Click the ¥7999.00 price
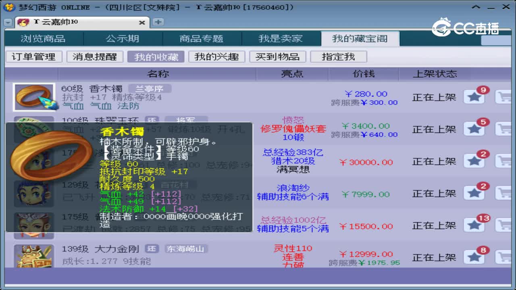Screen dimensions: 516x290 click(x=366, y=194)
